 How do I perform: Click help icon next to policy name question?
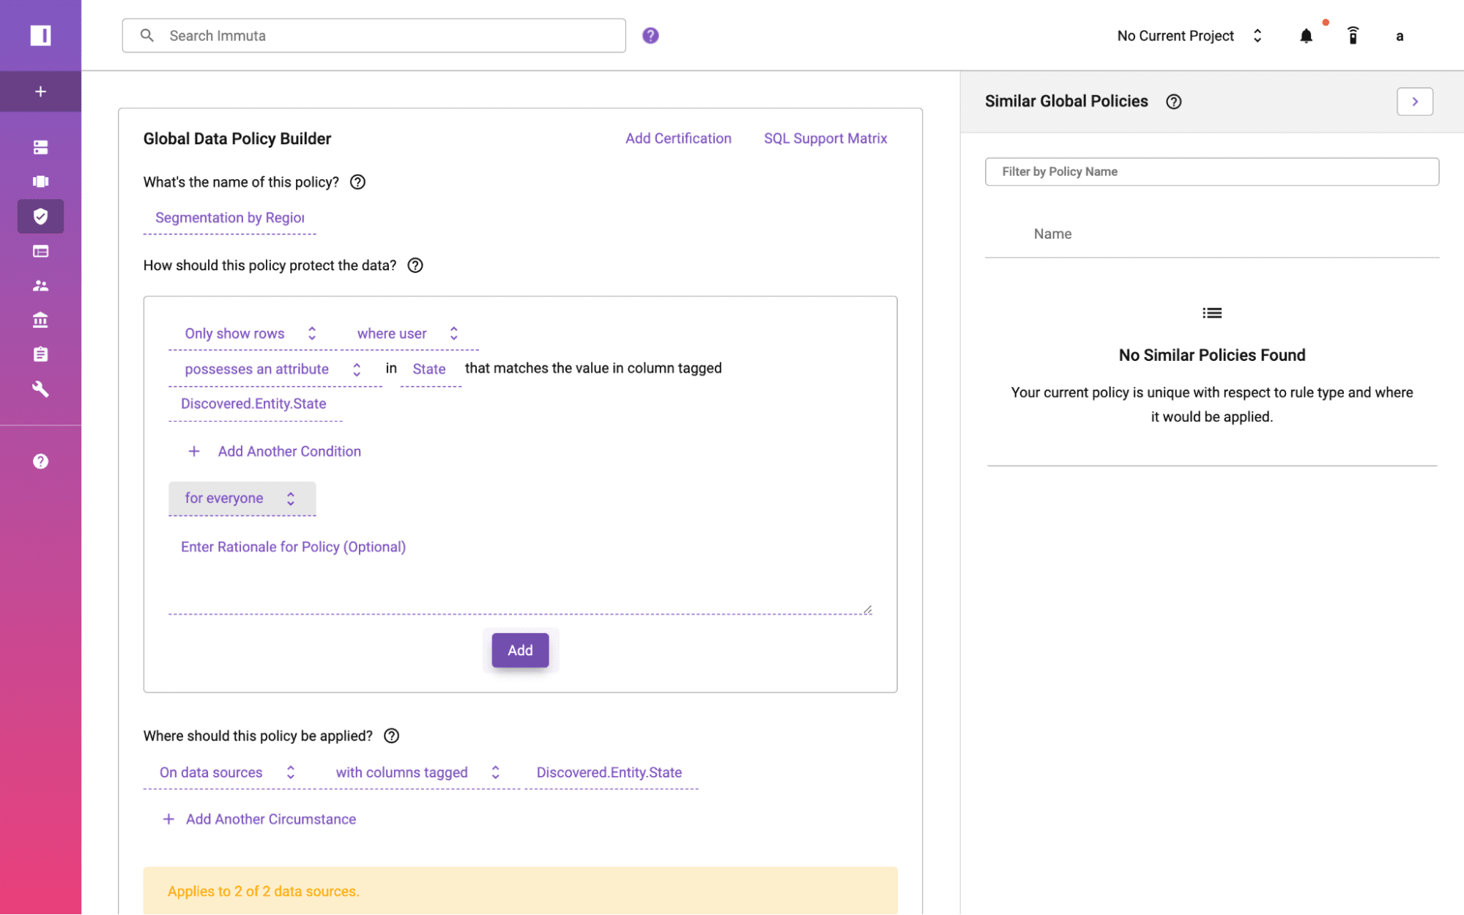click(357, 182)
